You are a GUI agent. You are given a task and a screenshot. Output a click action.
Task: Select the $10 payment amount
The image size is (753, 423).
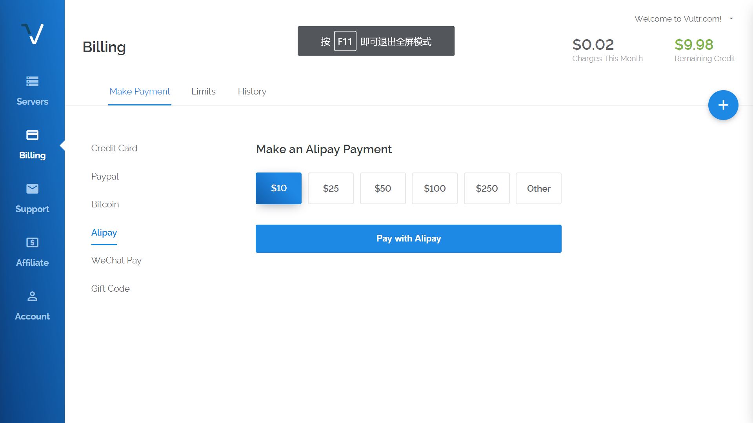278,188
